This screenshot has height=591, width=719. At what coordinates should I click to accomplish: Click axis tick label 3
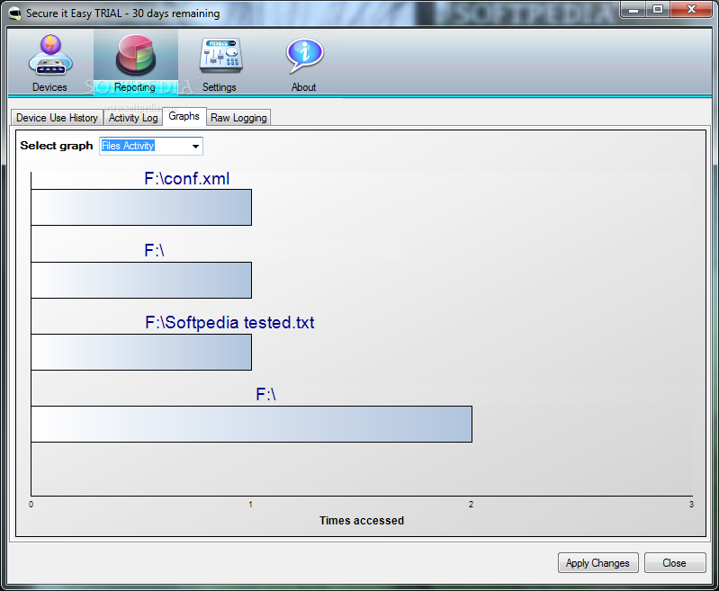click(691, 505)
